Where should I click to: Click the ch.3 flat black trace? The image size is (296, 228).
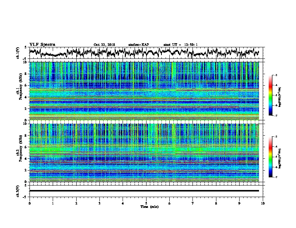tap(144, 191)
